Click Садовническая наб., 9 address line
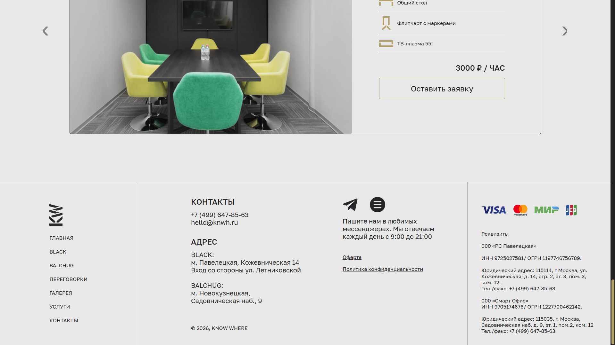Image resolution: width=615 pixels, height=345 pixels. (x=226, y=301)
